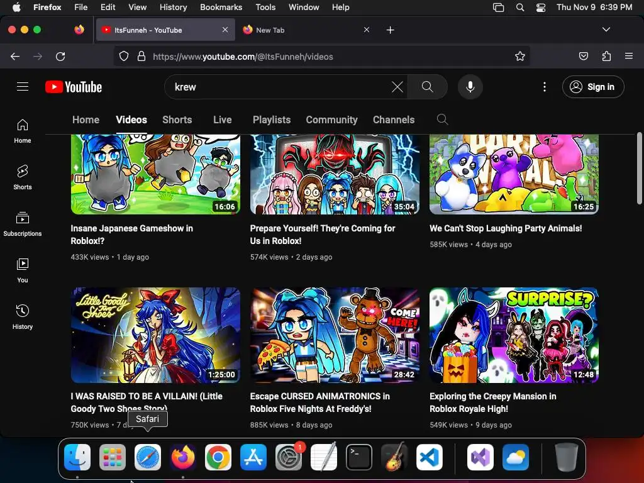Open the History menu in menu bar
The width and height of the screenshot is (644, 483).
tap(173, 7)
